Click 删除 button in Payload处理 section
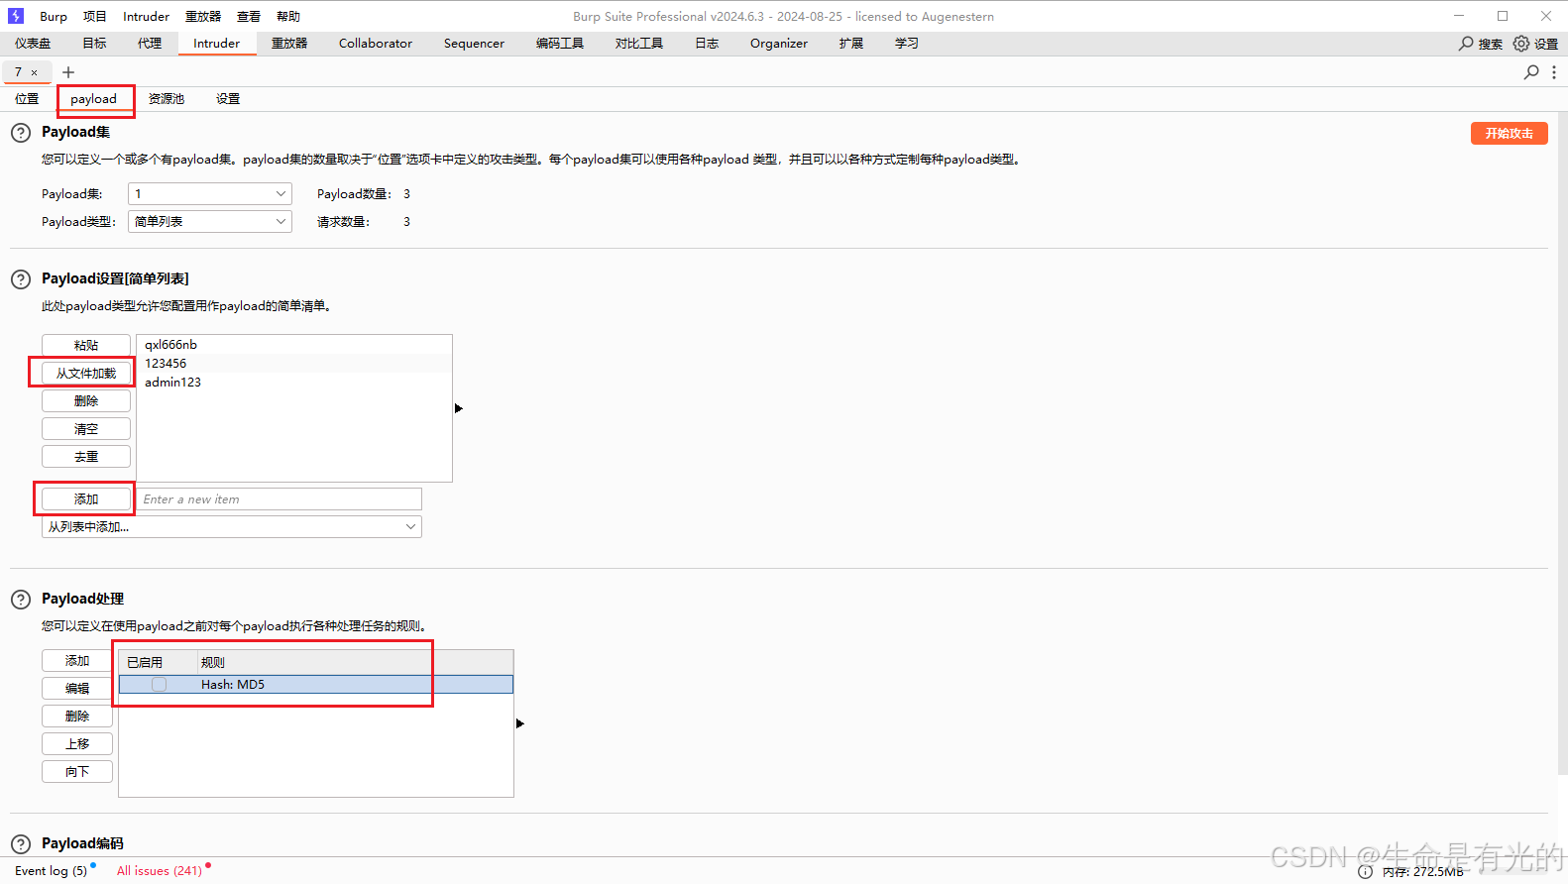The image size is (1568, 884). click(x=77, y=717)
